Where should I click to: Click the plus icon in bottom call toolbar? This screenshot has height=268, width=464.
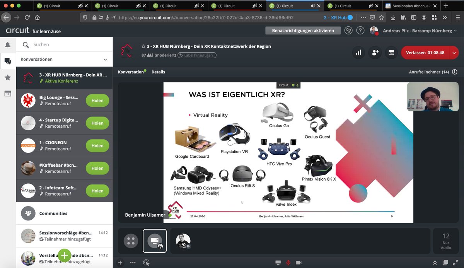(120, 263)
